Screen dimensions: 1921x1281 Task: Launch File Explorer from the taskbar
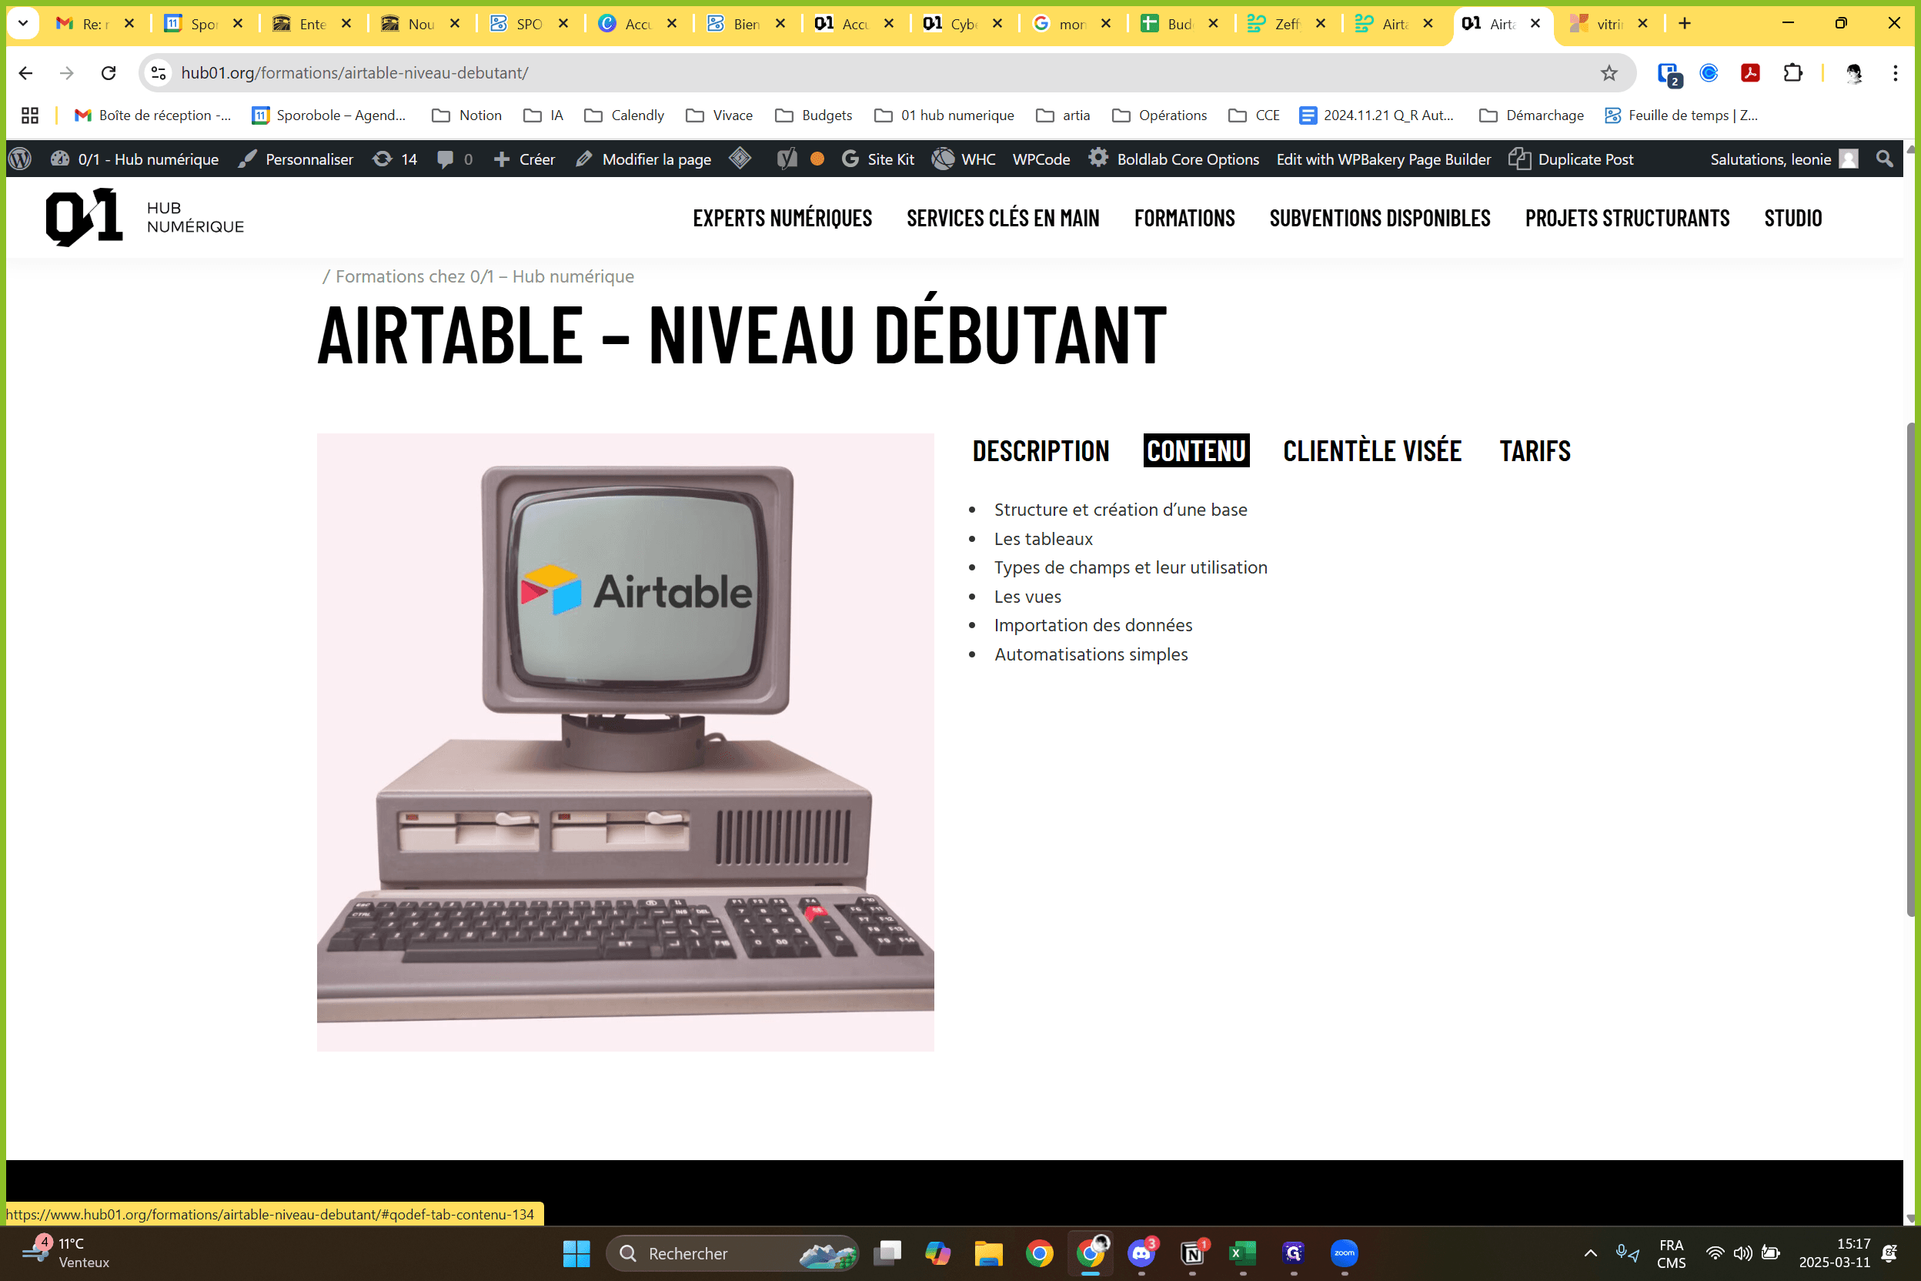[x=988, y=1253]
